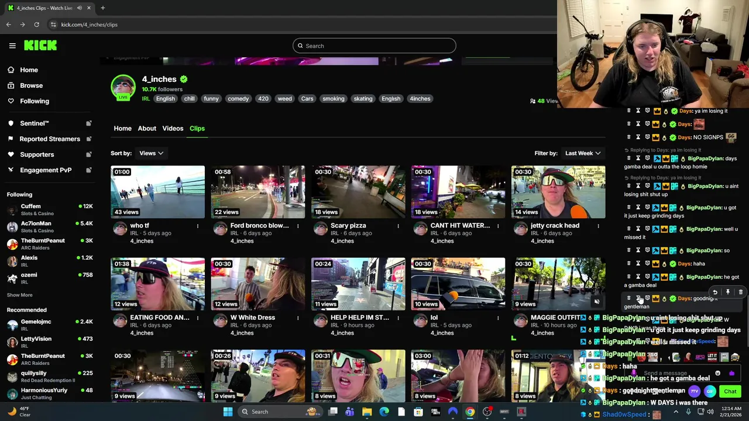Open the GIF picker button
Screen dimensions: 749x421
[x=709, y=391]
